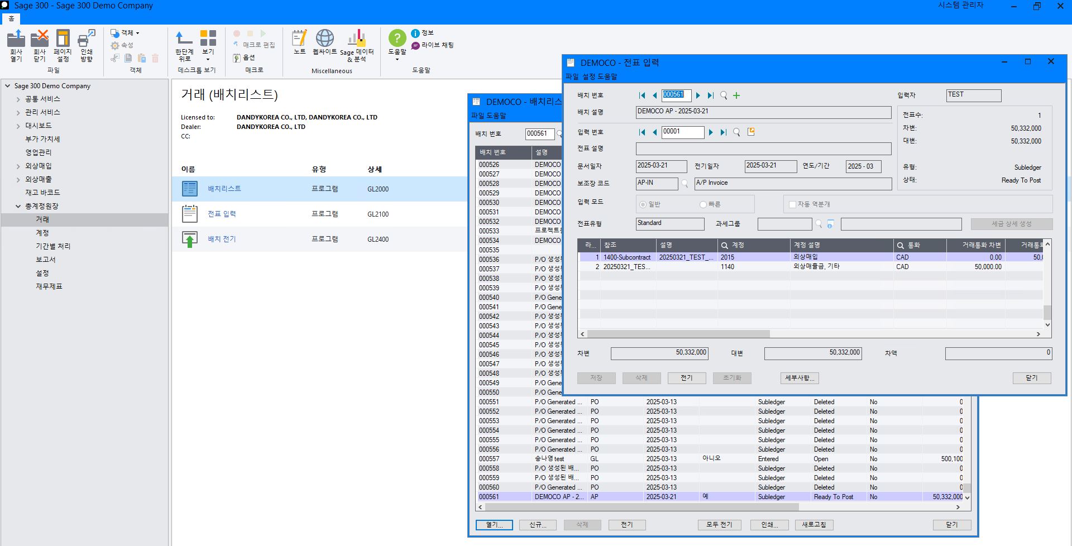
Task: Start 라이브 채팅 live chat
Action: pyautogui.click(x=433, y=45)
